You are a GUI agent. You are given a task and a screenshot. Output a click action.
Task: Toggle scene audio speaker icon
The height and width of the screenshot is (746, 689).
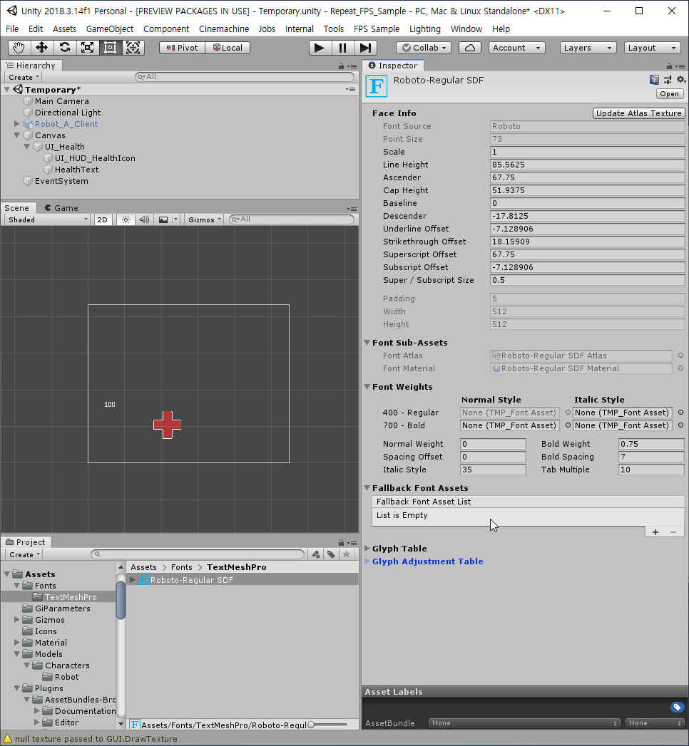tap(144, 219)
